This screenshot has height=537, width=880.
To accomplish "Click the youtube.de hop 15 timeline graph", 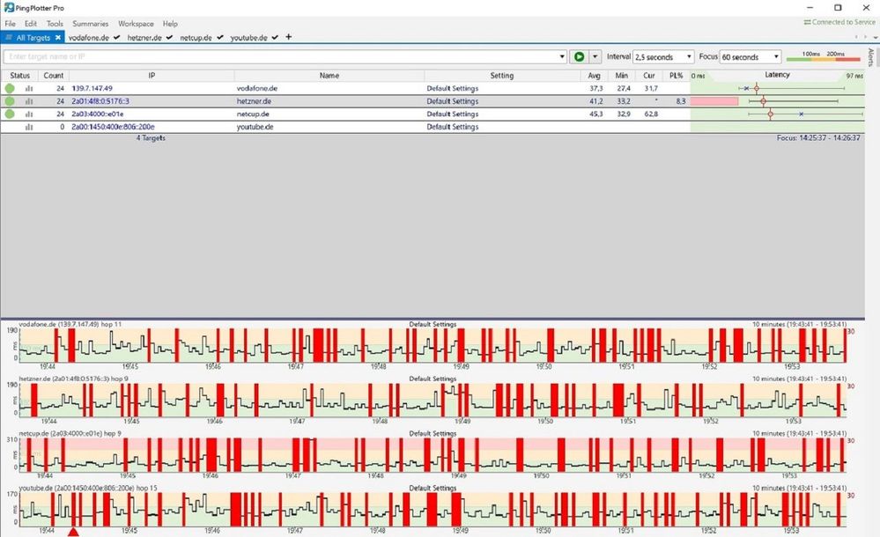I will (433, 509).
